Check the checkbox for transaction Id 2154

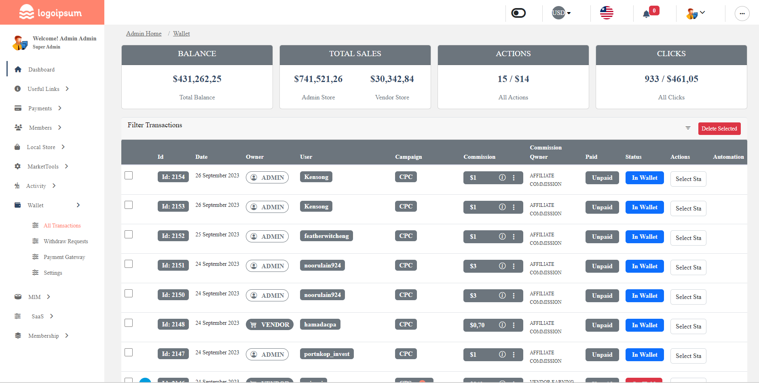[129, 175]
